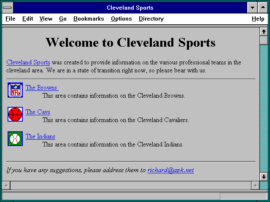Image resolution: width=270 pixels, height=202 pixels.
Task: Click the vertical scrollbar down arrow
Action: 264,176
